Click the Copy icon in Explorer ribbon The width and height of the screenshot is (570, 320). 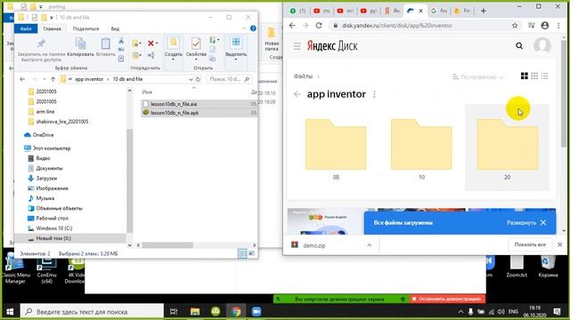click(80, 44)
